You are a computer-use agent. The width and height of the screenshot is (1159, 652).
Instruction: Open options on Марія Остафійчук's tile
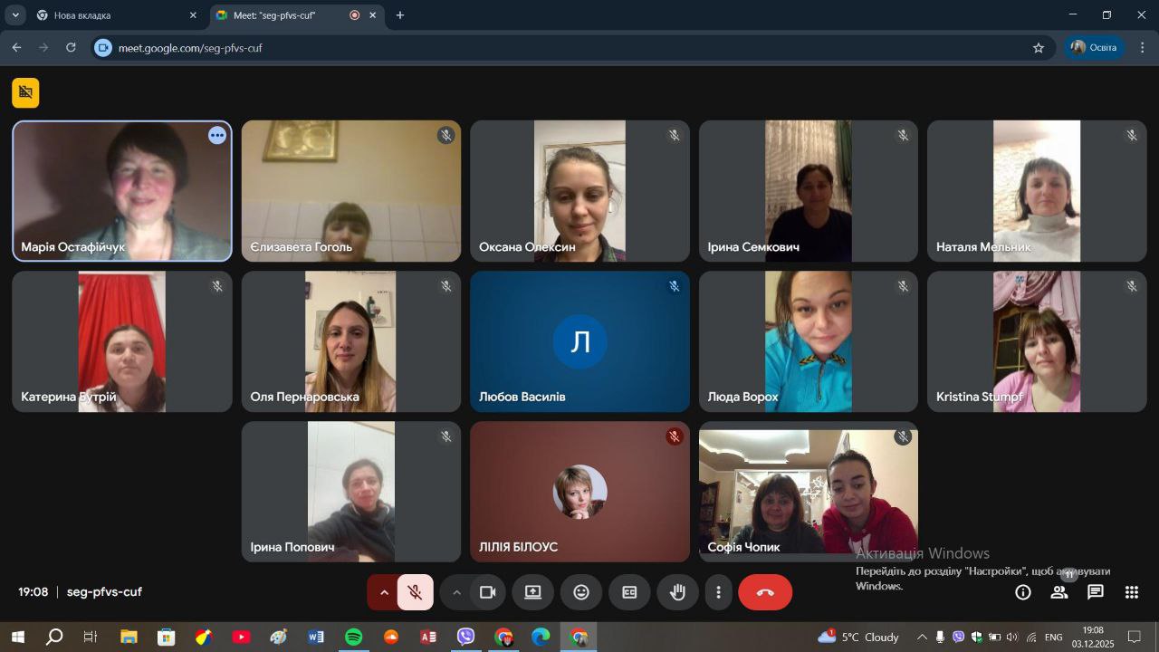(x=217, y=136)
